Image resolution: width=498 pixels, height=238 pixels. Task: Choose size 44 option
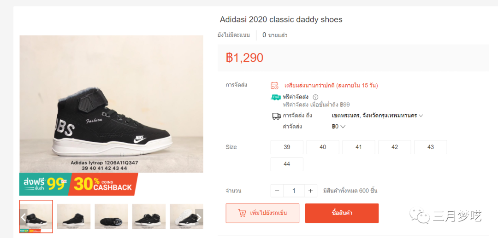tap(287, 164)
